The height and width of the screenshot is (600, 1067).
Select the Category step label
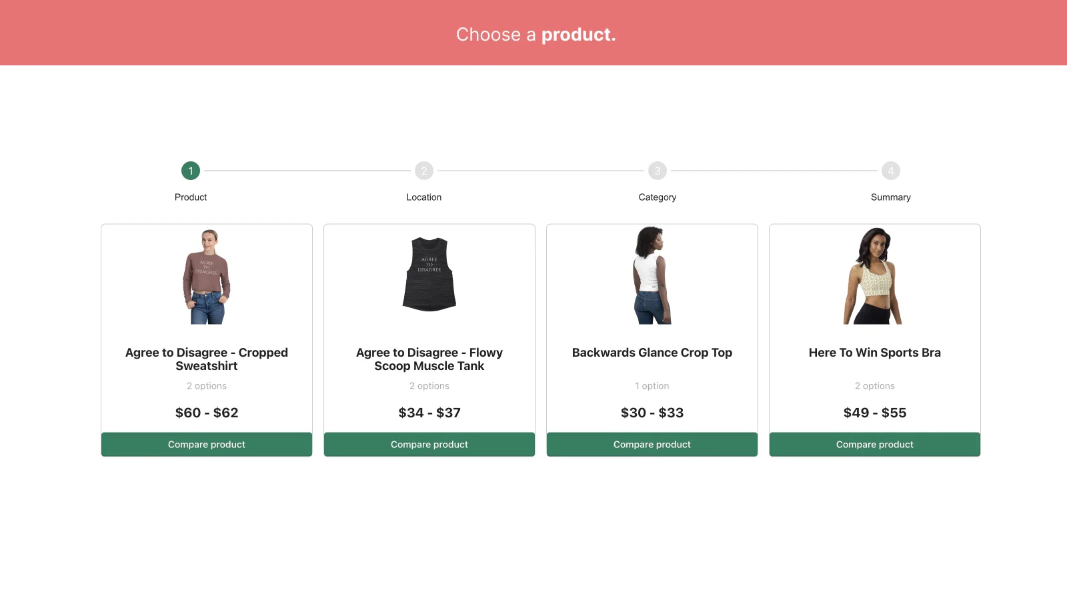[658, 197]
